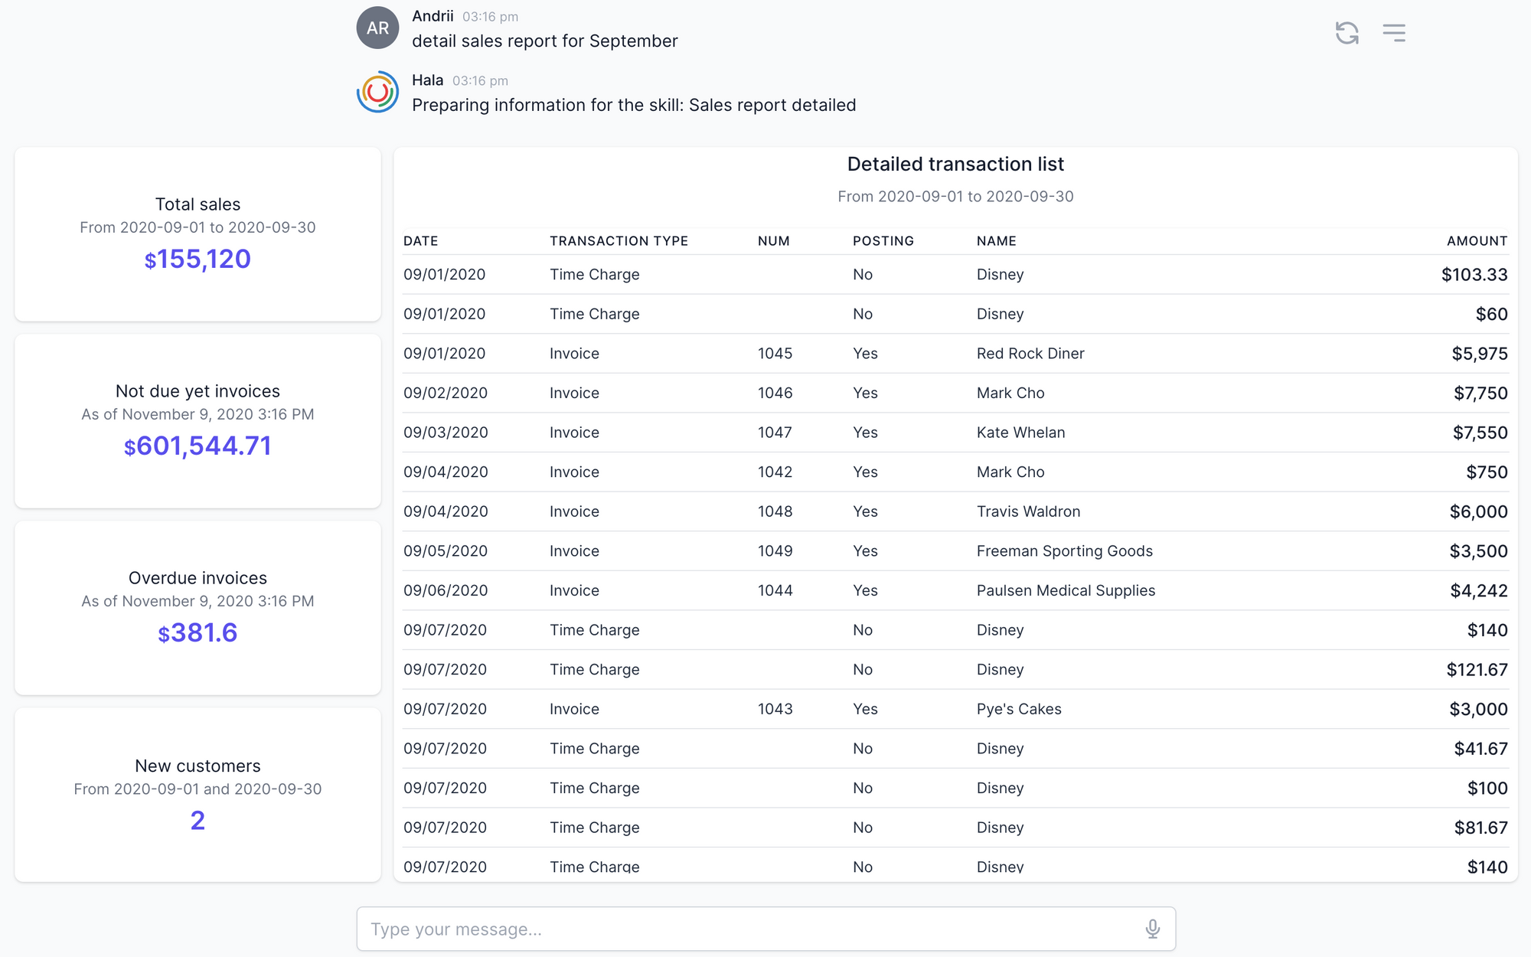This screenshot has height=957, width=1531.
Task: Click the Freeman Sporting Goods name cell
Action: coord(1064,550)
